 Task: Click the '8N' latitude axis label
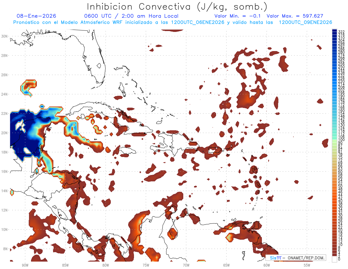[6, 249]
